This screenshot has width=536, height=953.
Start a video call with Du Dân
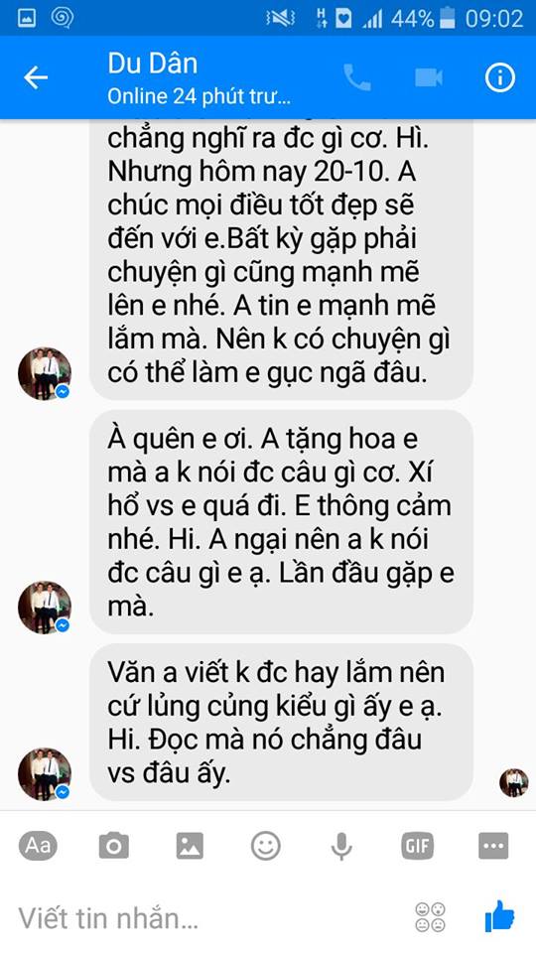point(429,77)
